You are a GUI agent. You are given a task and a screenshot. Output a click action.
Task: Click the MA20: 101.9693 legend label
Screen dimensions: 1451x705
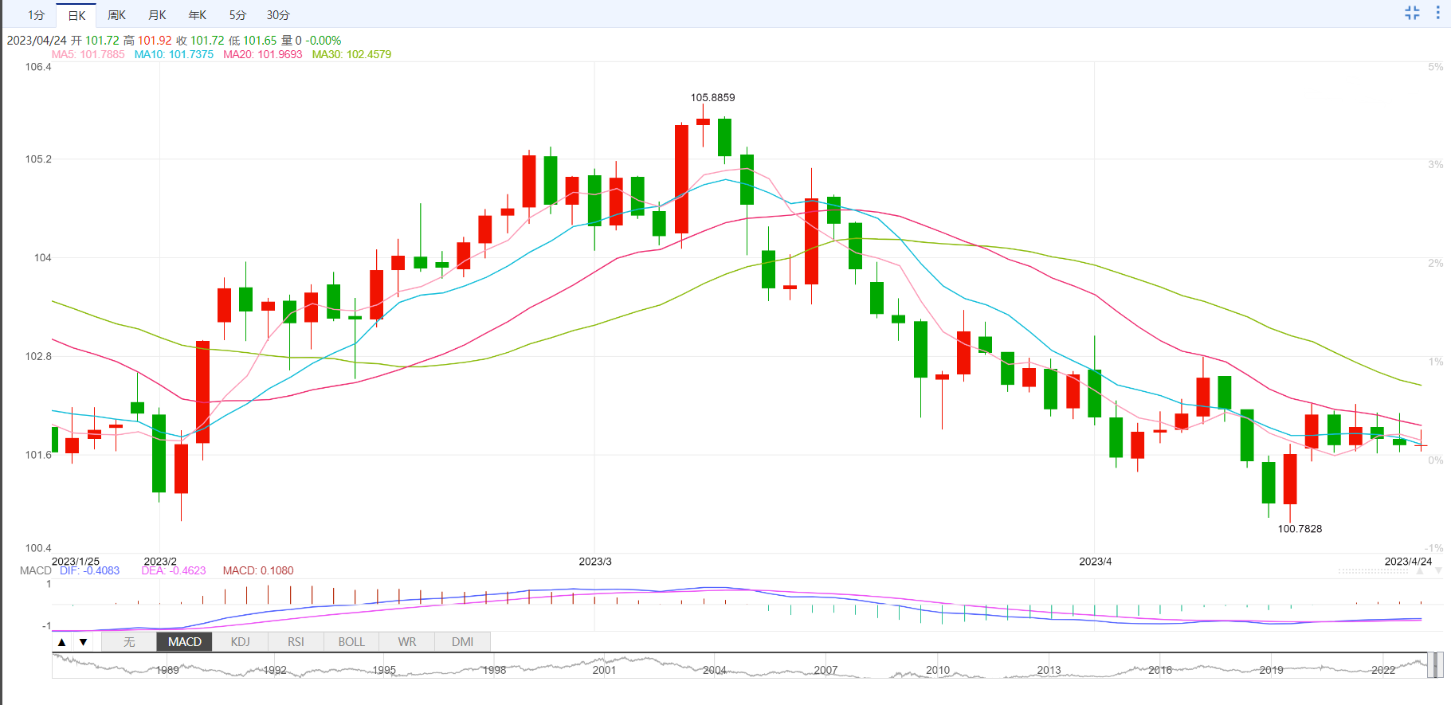point(263,54)
